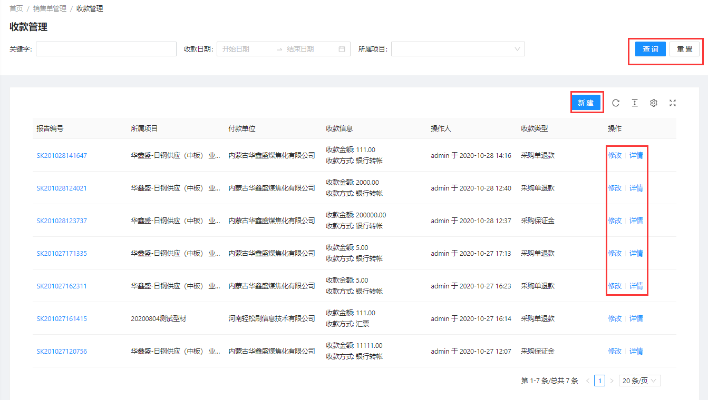Click 修改 for SK201027171335

pyautogui.click(x=615, y=254)
